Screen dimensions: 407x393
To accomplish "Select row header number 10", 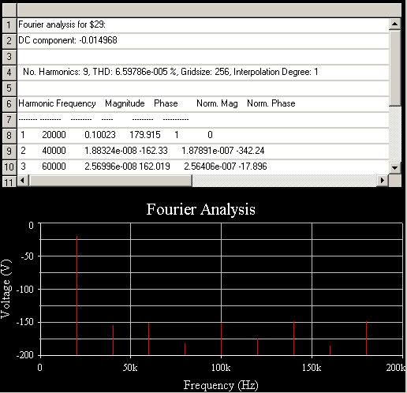I will point(9,167).
